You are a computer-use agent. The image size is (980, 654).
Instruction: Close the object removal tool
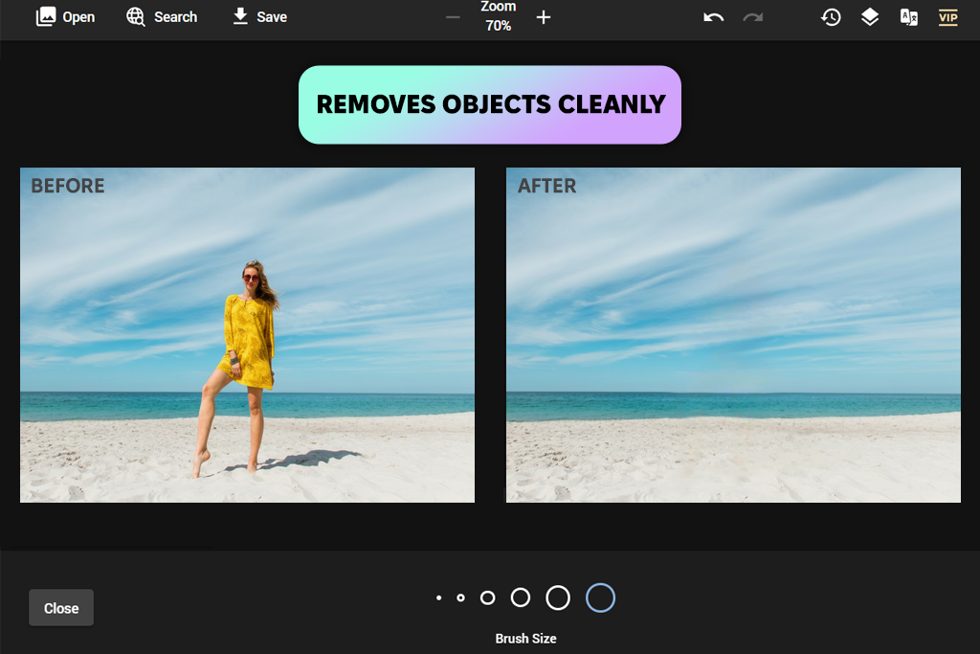click(61, 608)
